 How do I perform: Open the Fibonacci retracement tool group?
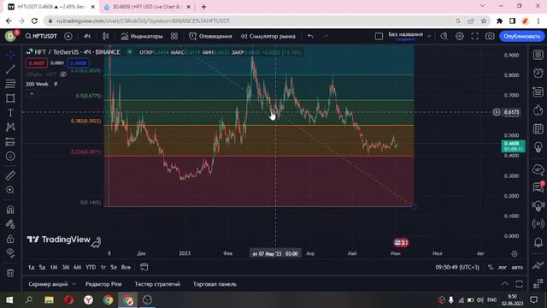10,84
